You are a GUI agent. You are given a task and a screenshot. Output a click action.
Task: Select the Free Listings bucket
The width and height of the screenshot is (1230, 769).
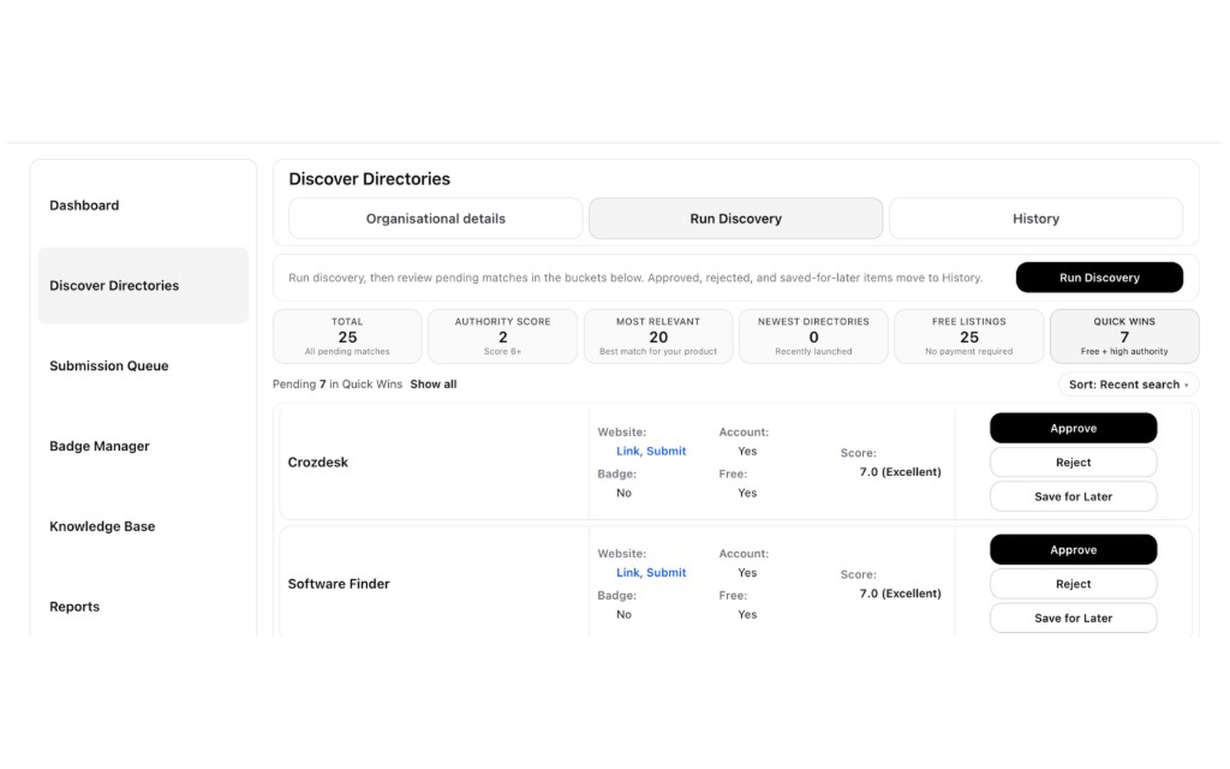pos(969,336)
